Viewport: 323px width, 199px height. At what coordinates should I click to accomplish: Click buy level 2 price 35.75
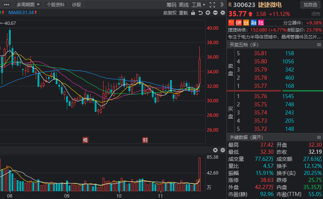pyautogui.click(x=260, y=105)
